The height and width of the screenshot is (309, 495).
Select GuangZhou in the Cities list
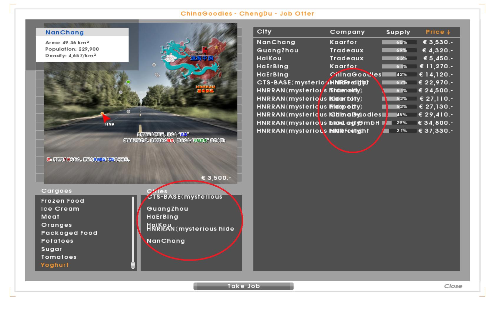click(167, 209)
